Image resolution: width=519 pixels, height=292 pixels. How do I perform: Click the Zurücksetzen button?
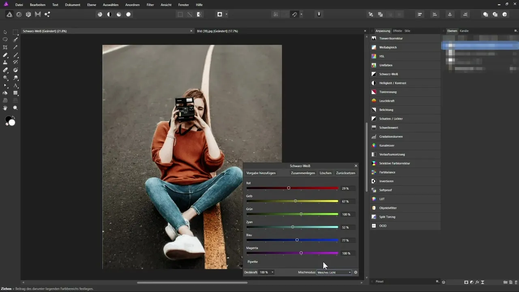pyautogui.click(x=345, y=173)
